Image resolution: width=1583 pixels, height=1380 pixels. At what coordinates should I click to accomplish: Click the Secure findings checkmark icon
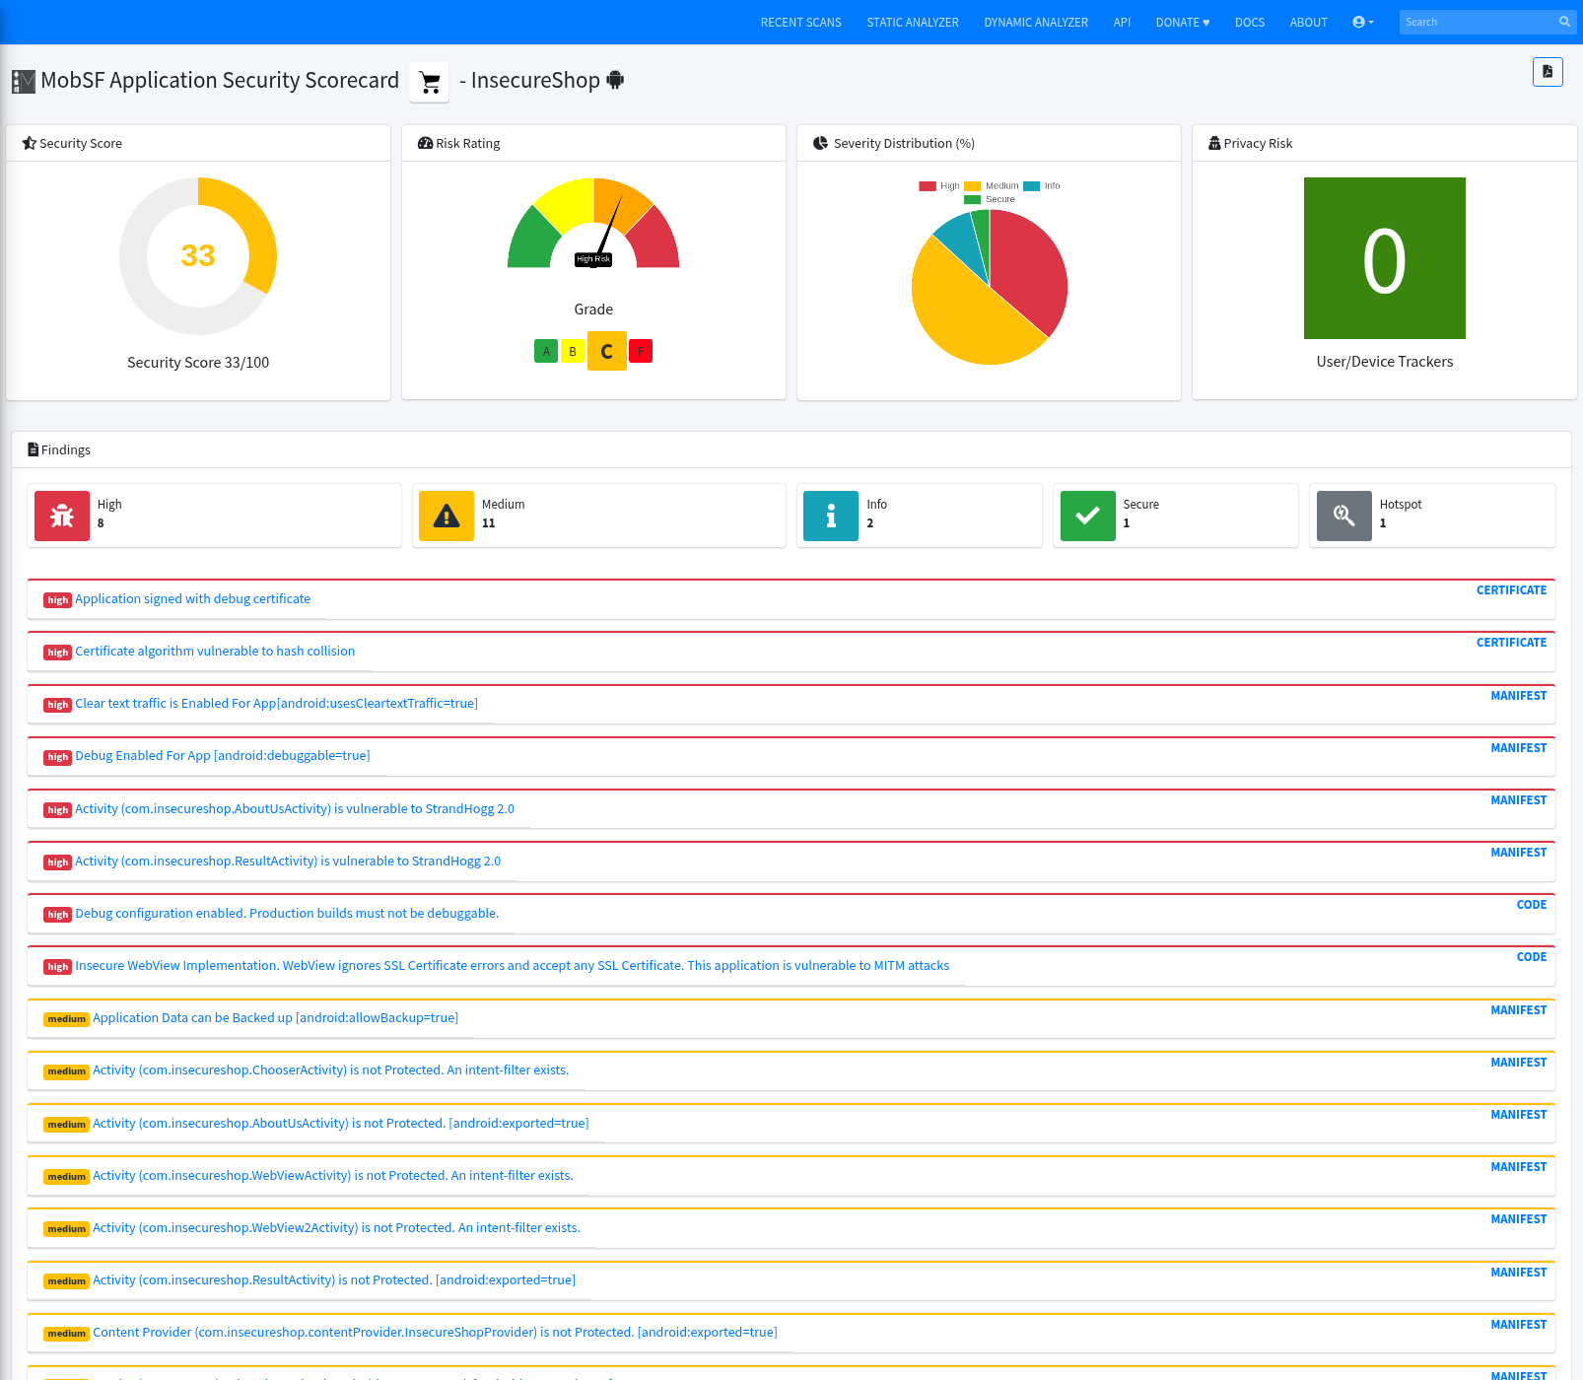(1087, 516)
